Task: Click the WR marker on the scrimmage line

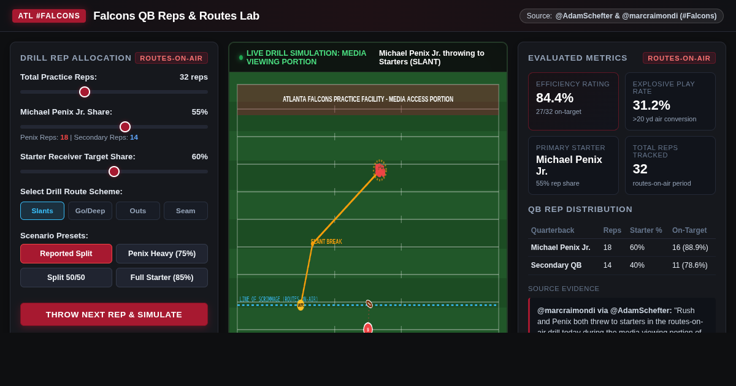Action: 301,305
